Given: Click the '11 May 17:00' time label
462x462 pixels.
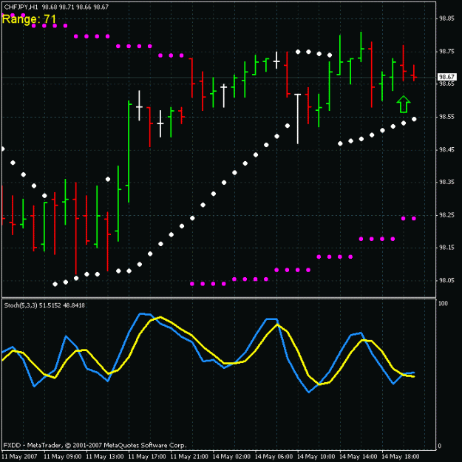Looking at the screenshot, I should pos(147,456).
